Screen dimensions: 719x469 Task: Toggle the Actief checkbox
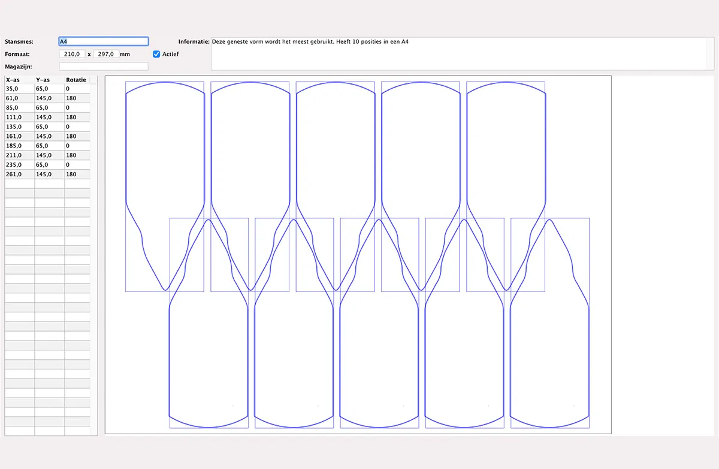pyautogui.click(x=157, y=54)
